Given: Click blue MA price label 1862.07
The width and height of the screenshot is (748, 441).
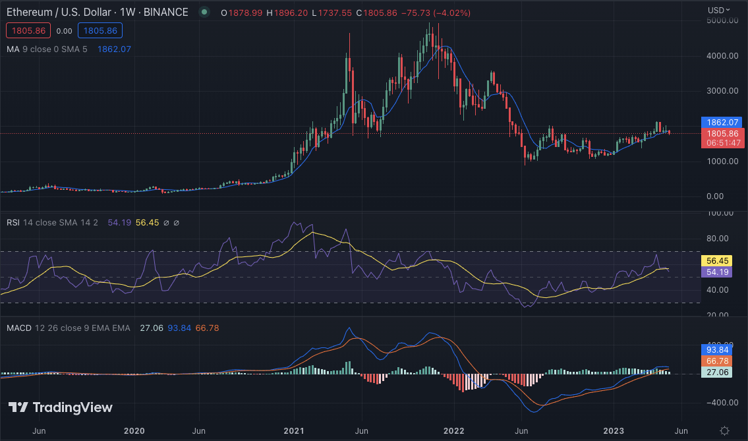Looking at the screenshot, I should coord(723,122).
